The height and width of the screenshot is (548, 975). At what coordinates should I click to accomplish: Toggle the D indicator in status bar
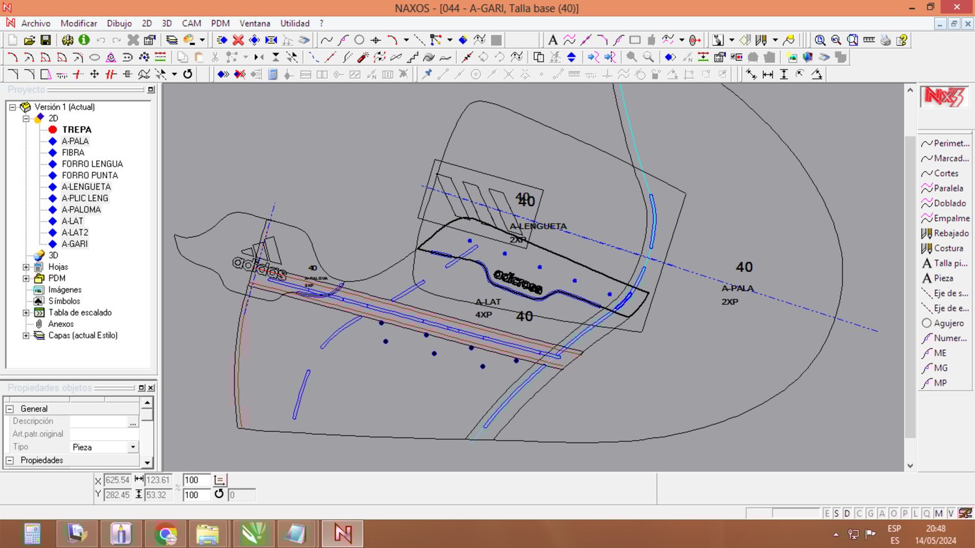click(x=847, y=514)
